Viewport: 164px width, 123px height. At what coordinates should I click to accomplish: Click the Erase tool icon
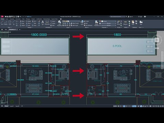(39, 21)
